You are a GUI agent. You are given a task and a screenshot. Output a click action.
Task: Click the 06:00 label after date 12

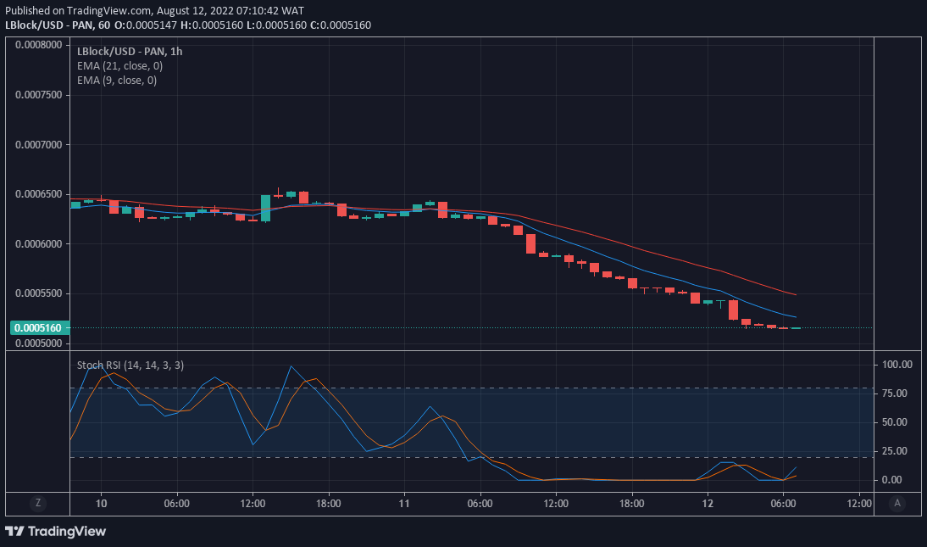783,503
